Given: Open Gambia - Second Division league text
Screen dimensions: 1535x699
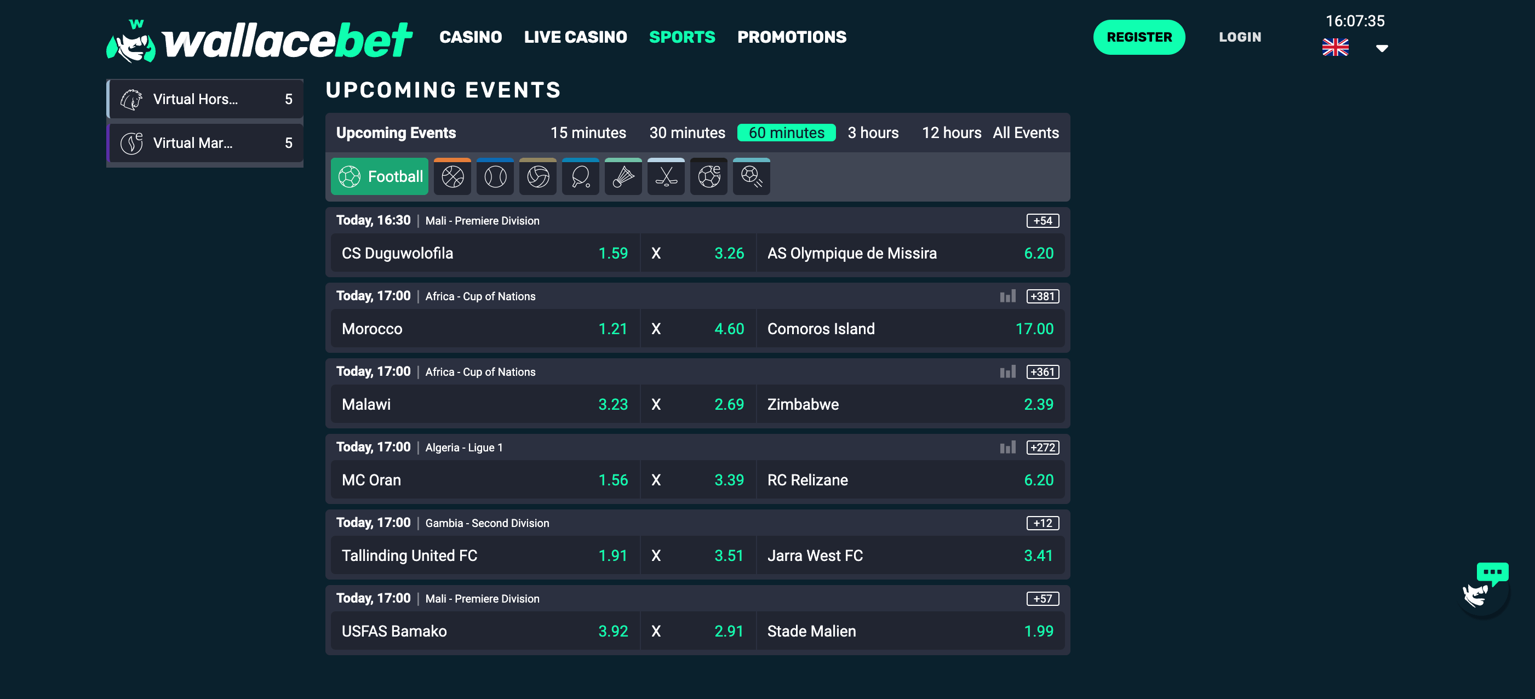Looking at the screenshot, I should pyautogui.click(x=488, y=523).
